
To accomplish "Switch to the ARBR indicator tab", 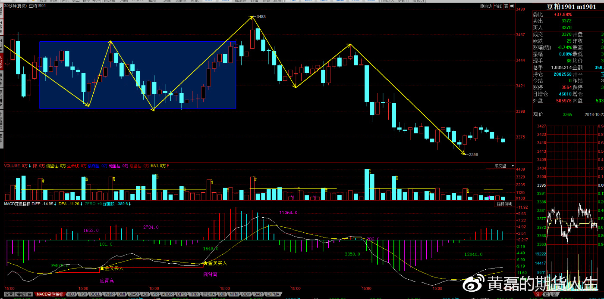I will pyautogui.click(x=167, y=295).
